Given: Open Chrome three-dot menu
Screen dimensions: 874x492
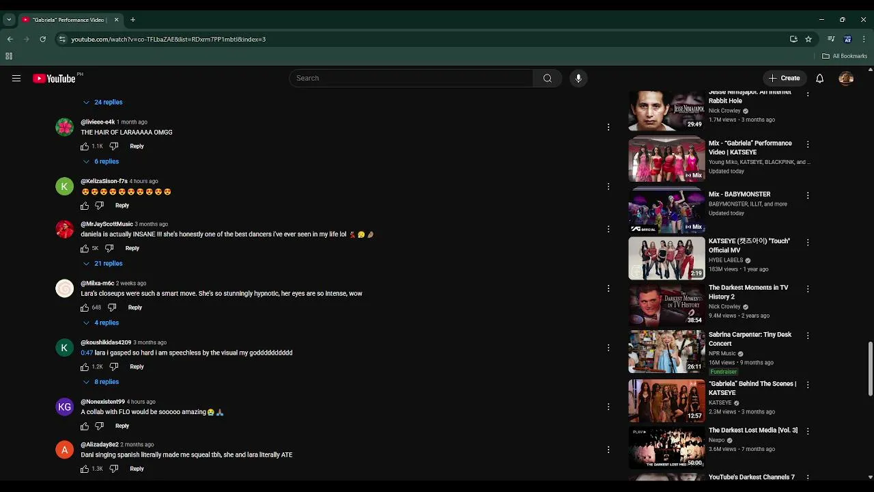Looking at the screenshot, I should pyautogui.click(x=864, y=39).
